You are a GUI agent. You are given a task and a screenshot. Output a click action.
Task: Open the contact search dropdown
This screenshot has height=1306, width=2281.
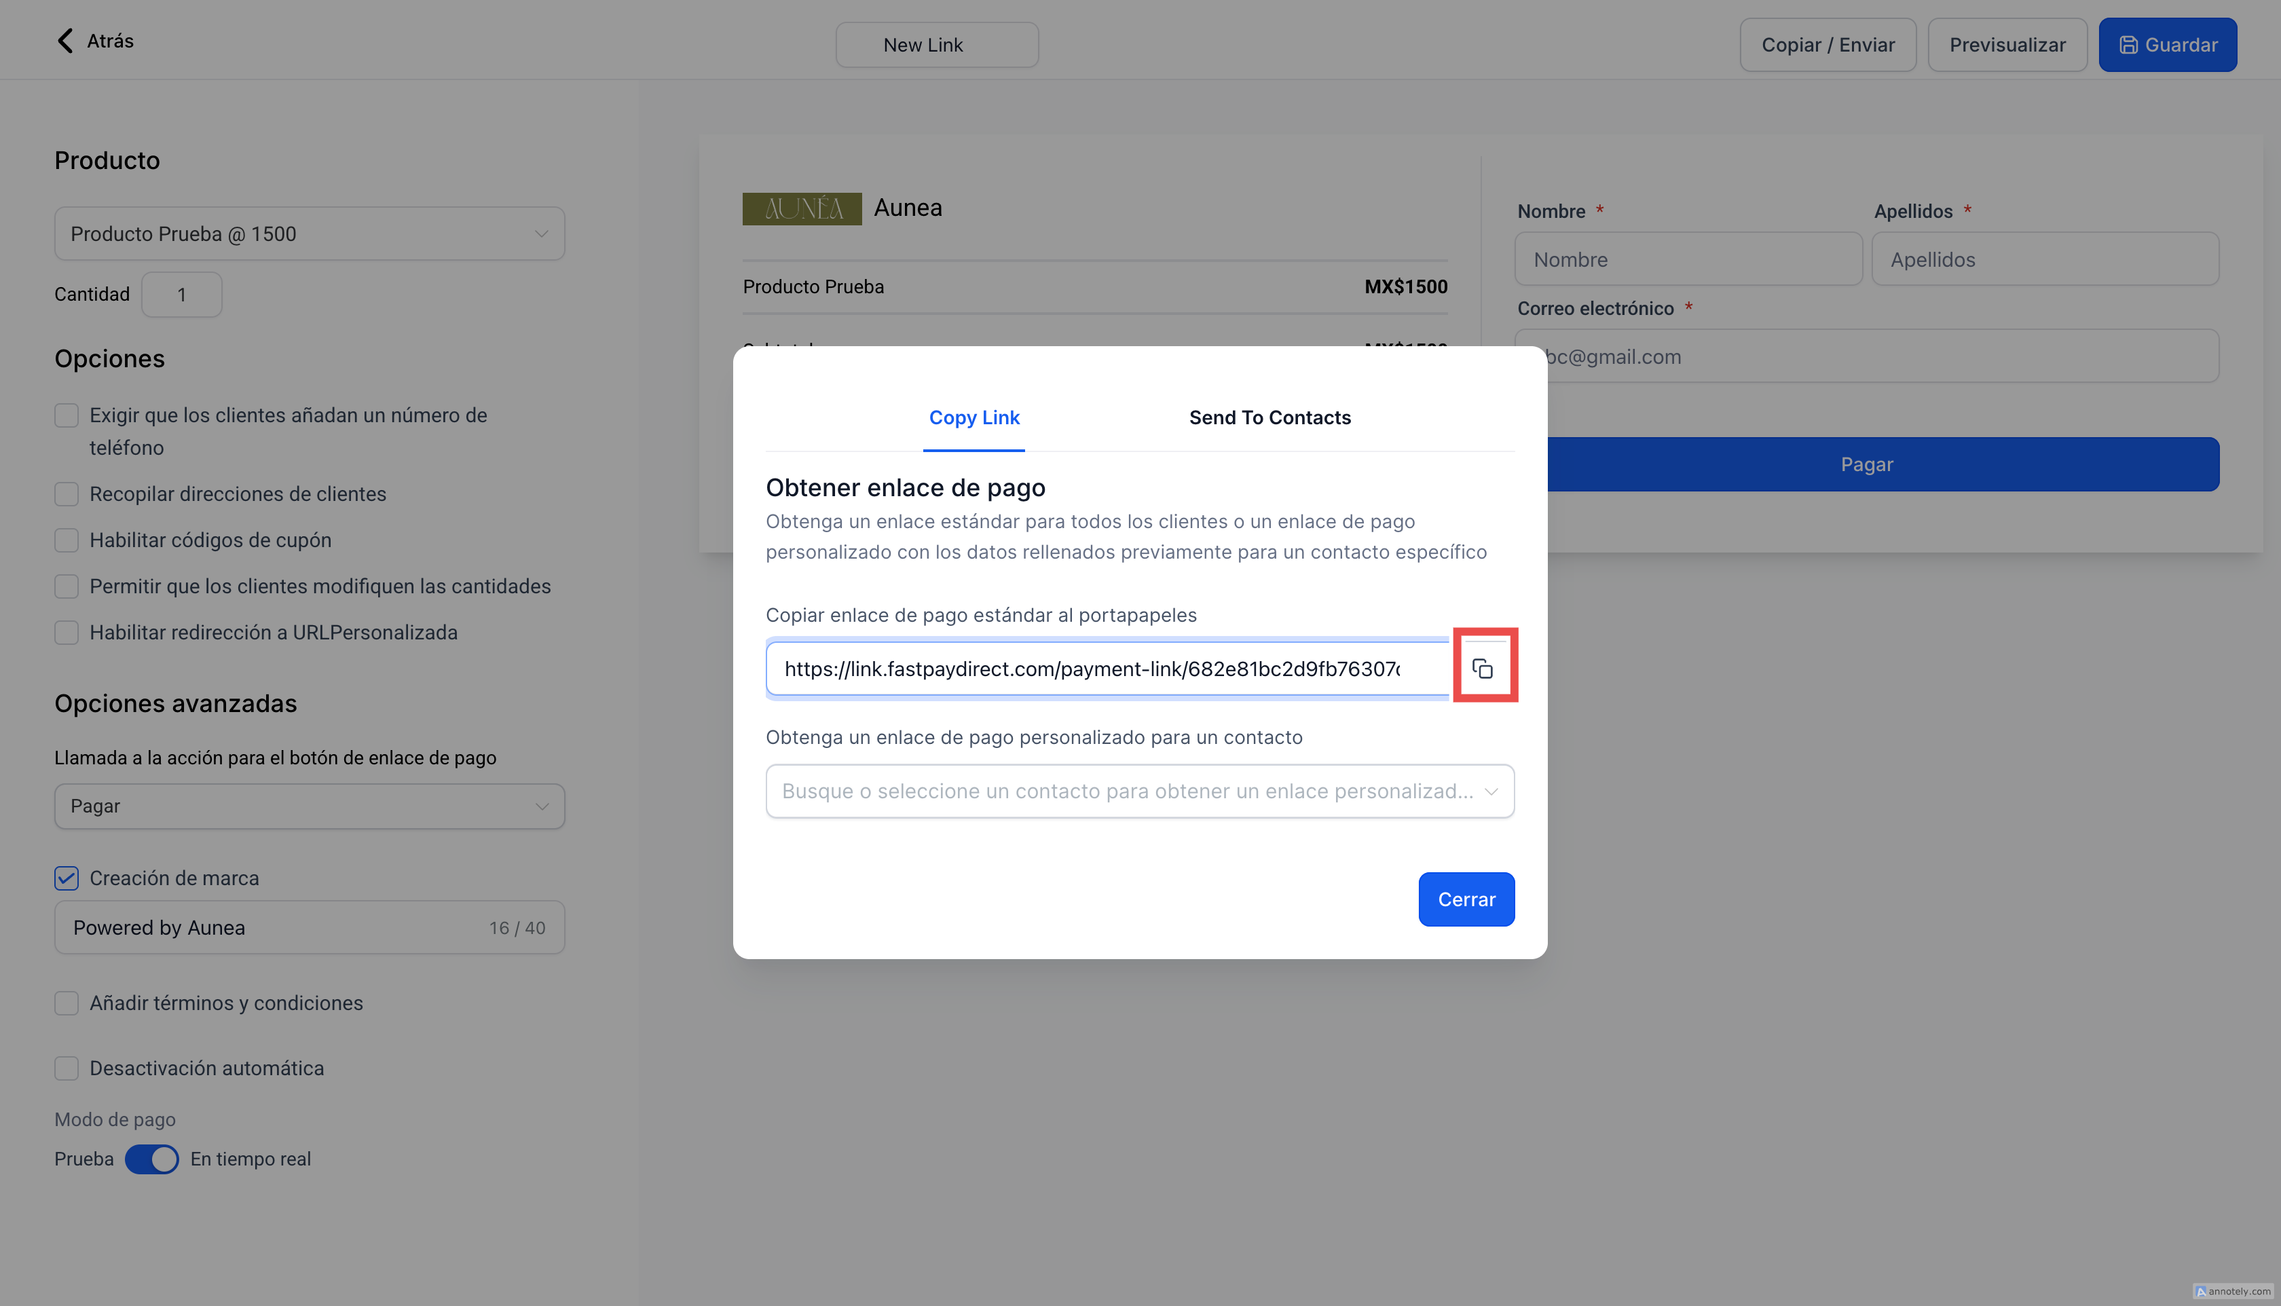[1139, 791]
